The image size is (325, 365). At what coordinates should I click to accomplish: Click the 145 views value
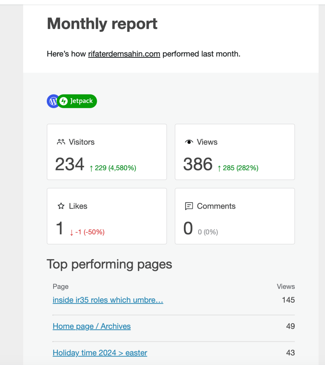[x=288, y=300]
